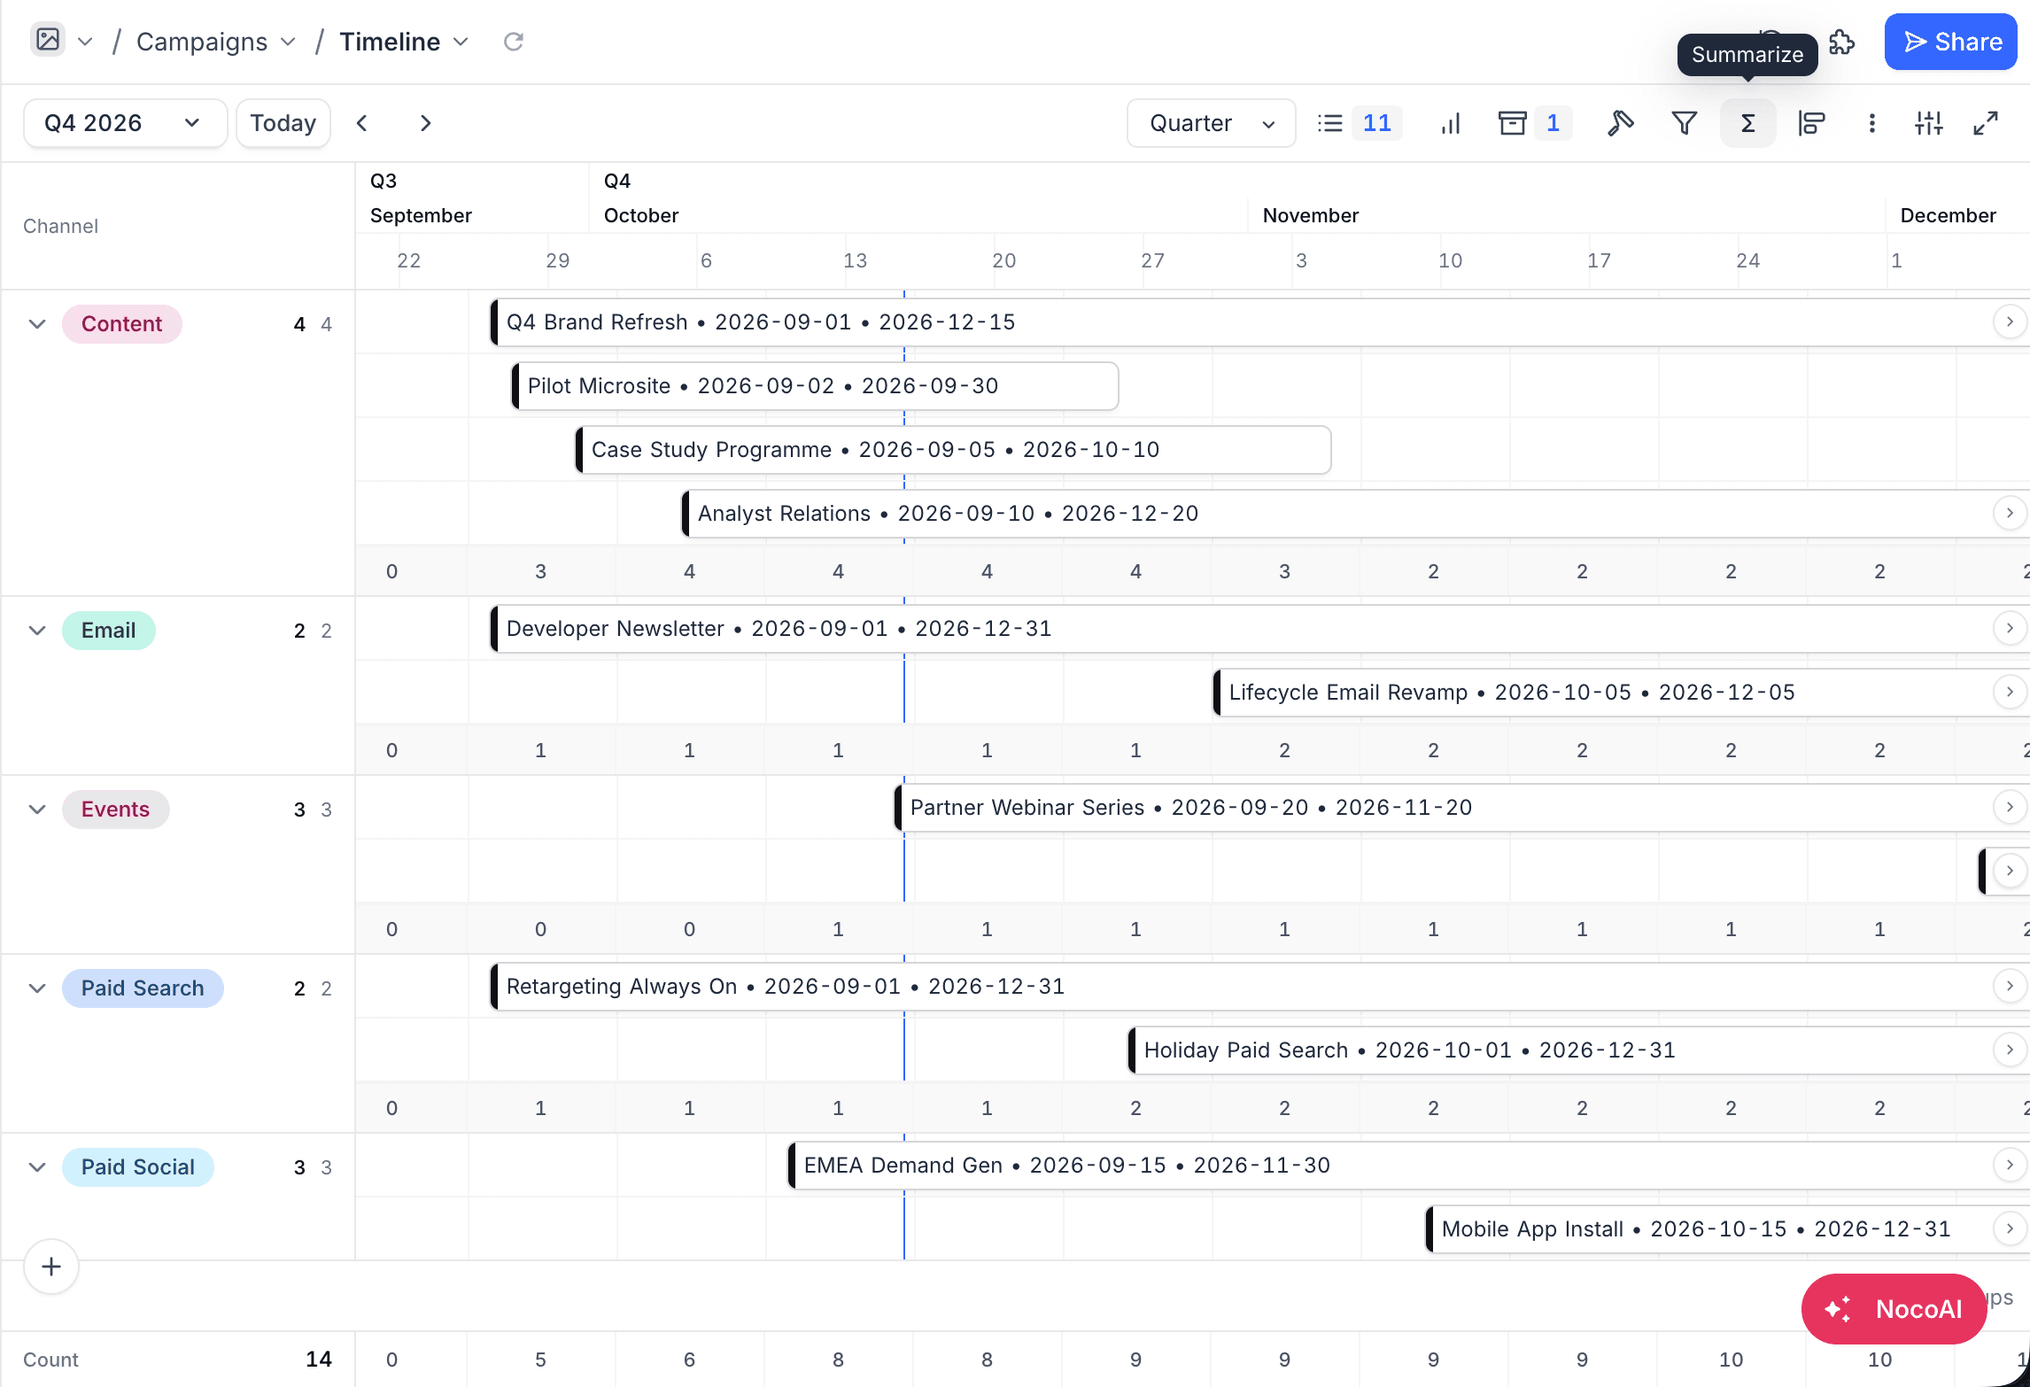Open the Quarter scale dropdown
Image resolution: width=2030 pixels, height=1387 pixels.
pos(1211,123)
